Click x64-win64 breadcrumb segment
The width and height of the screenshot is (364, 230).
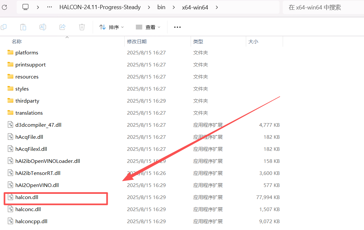(195, 7)
